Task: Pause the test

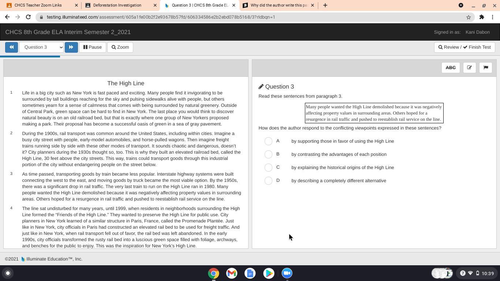Action: click(92, 47)
